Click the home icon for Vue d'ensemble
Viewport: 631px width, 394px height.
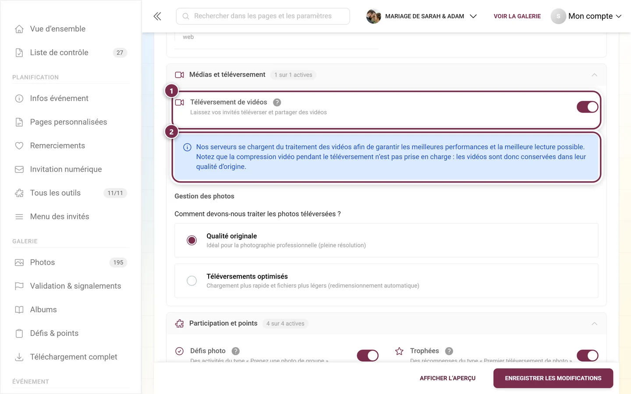19,29
